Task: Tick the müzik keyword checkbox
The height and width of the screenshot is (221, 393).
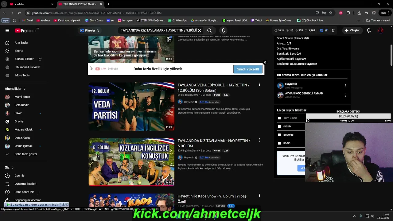Action: tap(279, 126)
